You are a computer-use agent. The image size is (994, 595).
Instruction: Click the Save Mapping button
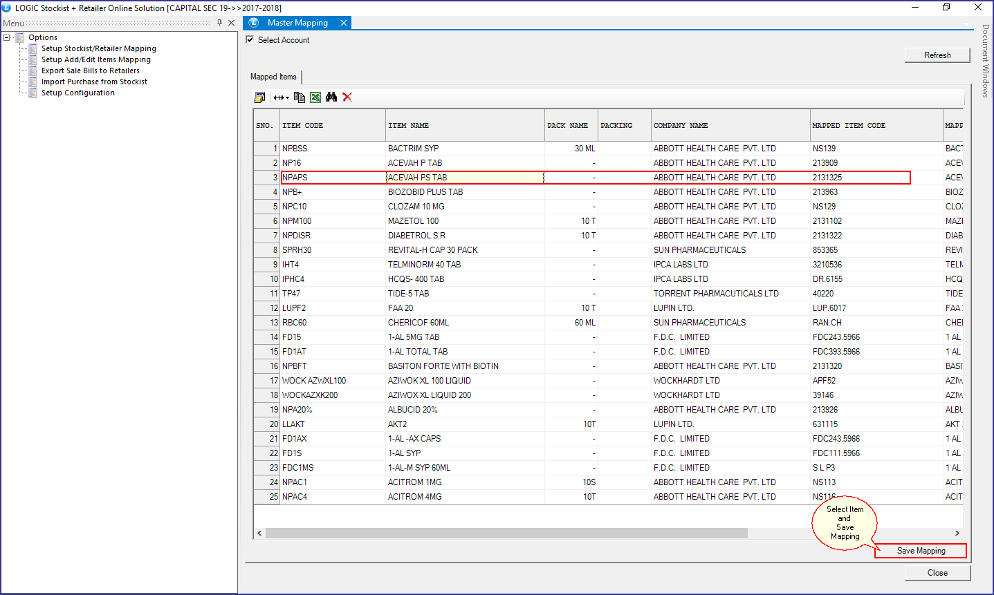pyautogui.click(x=921, y=551)
